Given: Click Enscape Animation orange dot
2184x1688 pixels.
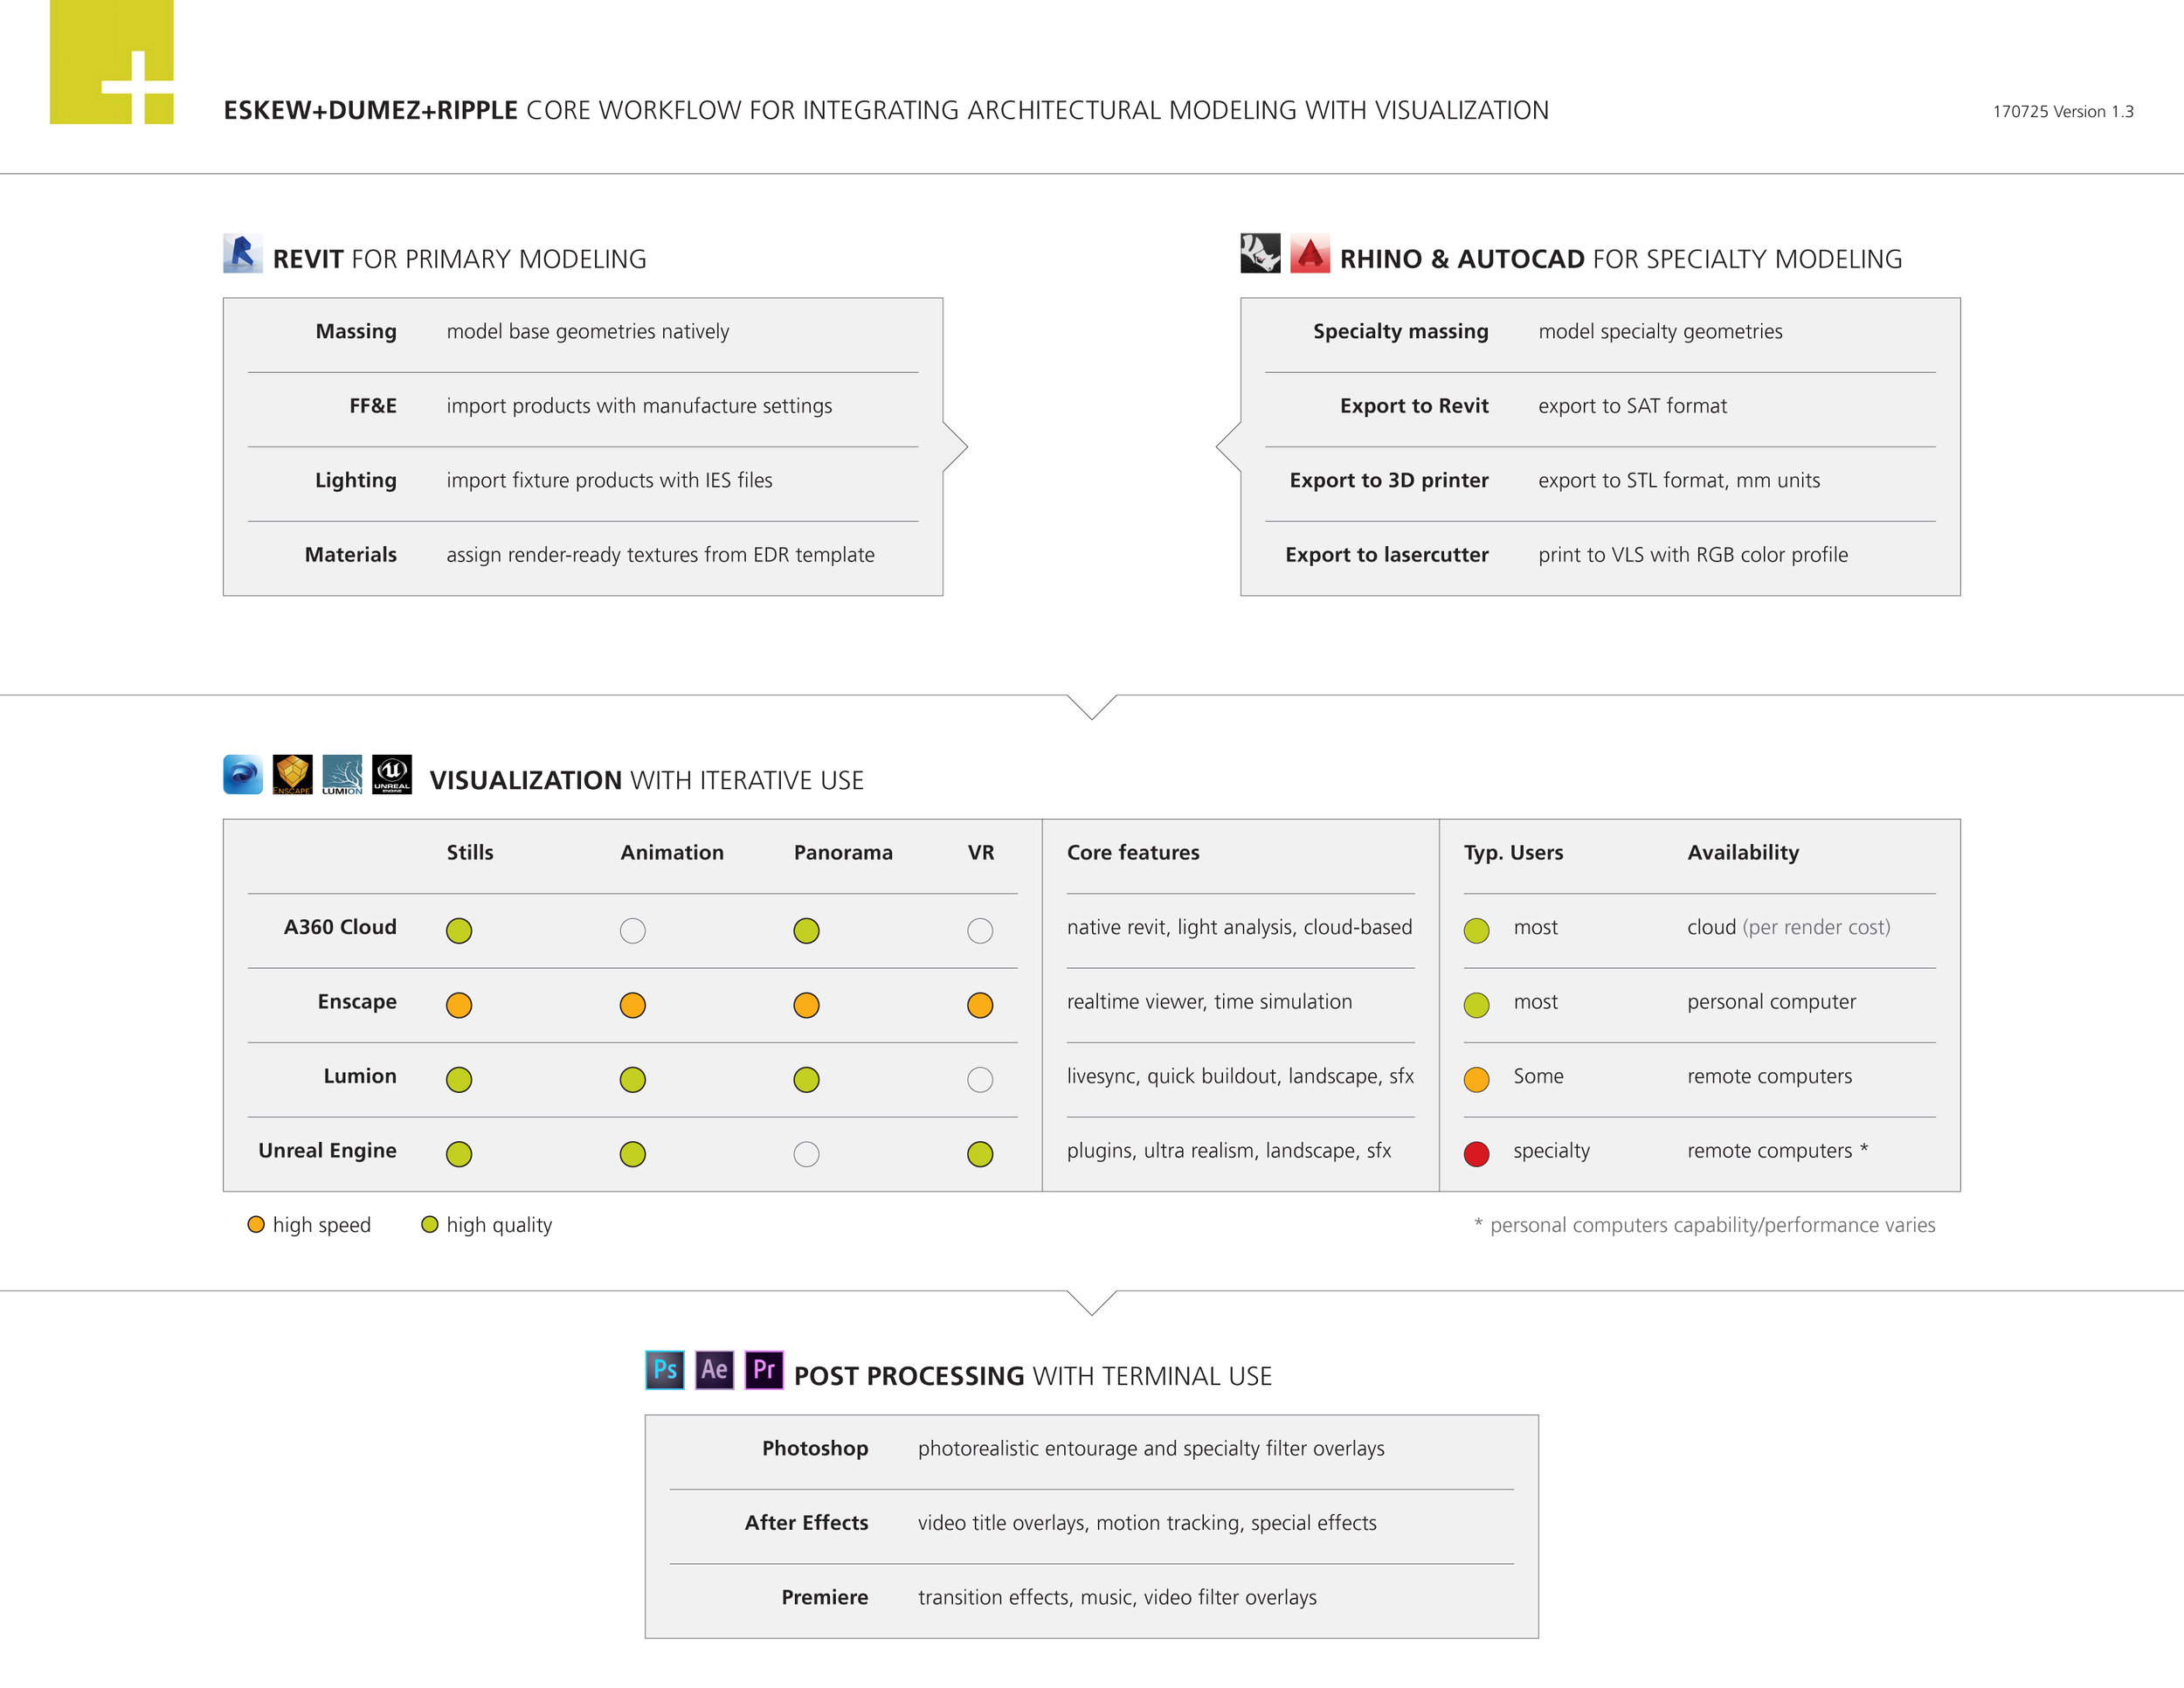Looking at the screenshot, I should click(x=633, y=1005).
